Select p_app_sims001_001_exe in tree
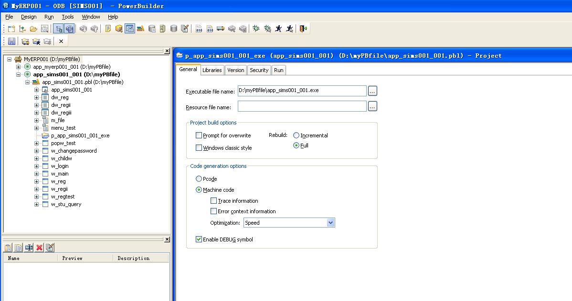Image resolution: width=572 pixels, height=301 pixels. coord(80,135)
